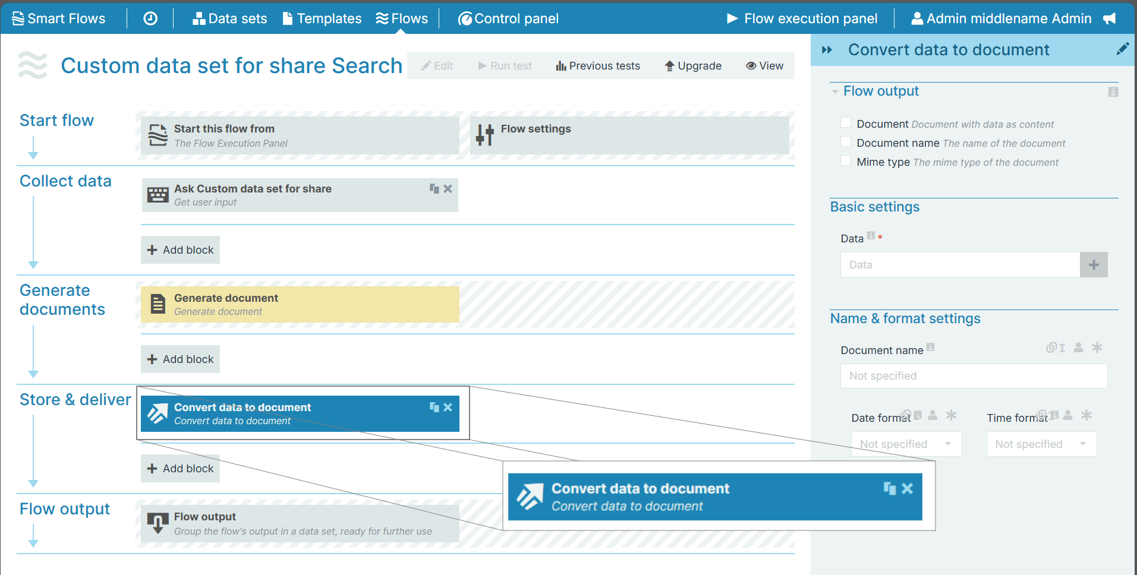Click the Time format asterisk icon

coord(1086,415)
